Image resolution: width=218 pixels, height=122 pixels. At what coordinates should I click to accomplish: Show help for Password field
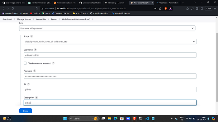tap(35, 71)
